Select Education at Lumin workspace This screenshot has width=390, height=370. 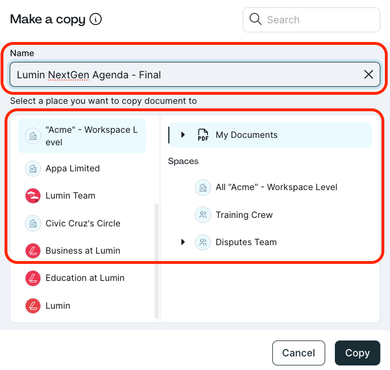point(82,278)
